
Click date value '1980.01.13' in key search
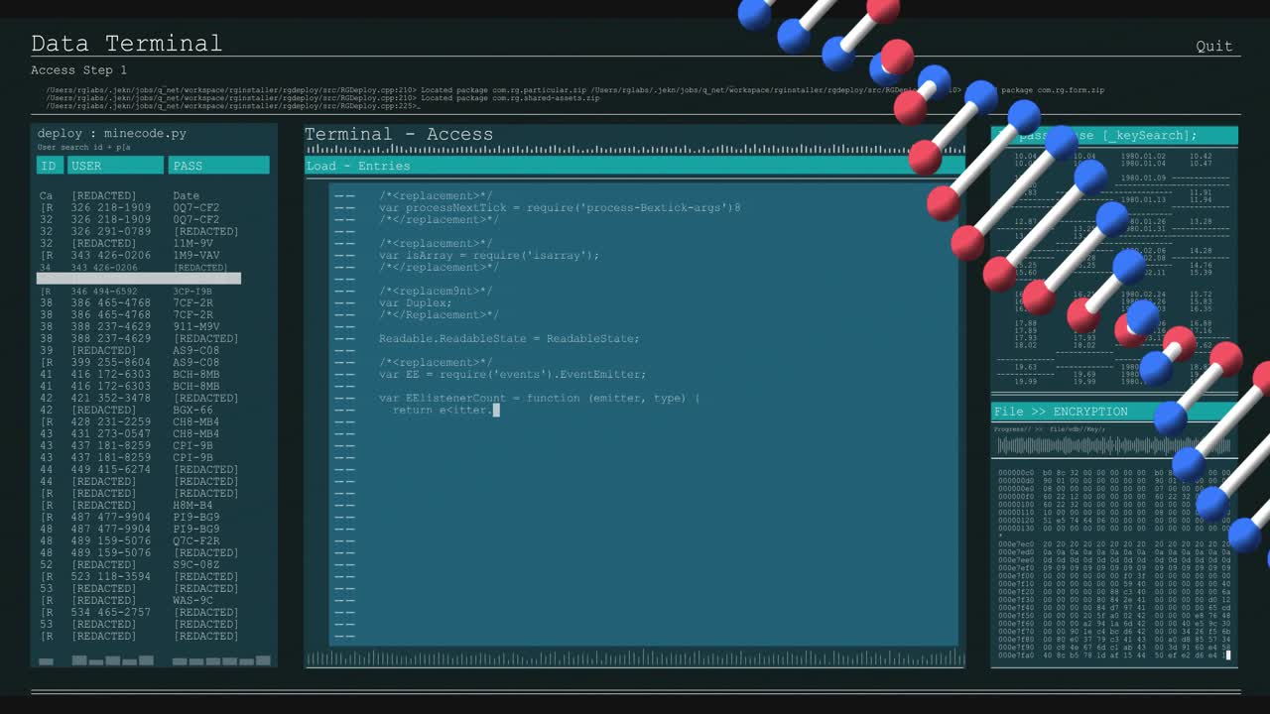(x=1143, y=199)
